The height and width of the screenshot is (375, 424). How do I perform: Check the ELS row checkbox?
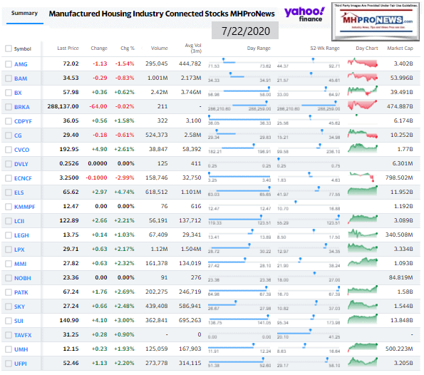coord(9,192)
